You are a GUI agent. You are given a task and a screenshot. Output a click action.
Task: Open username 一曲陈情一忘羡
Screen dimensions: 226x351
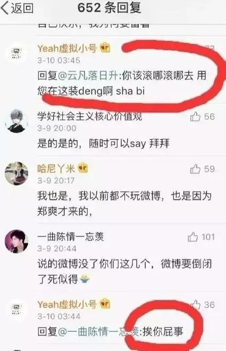pyautogui.click(x=71, y=237)
